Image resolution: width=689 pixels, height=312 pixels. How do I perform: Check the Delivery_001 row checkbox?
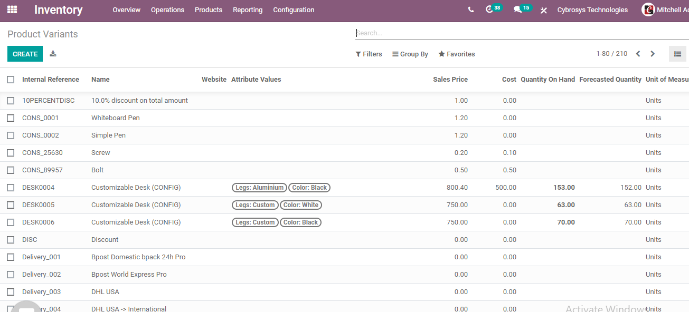pyautogui.click(x=11, y=257)
